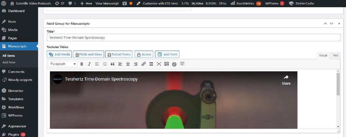Open the Paragraph format dropdown
Viewport: 346px width, 137px height.
pos(63,64)
